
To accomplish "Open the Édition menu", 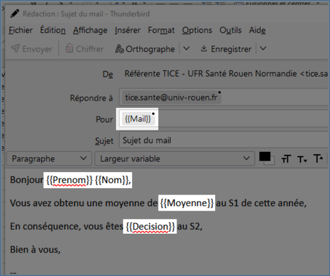I will click(x=53, y=30).
